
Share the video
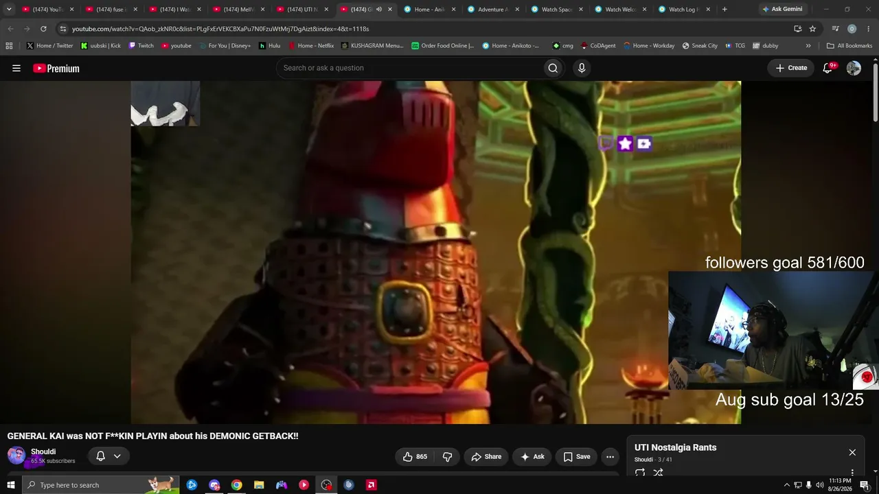coord(486,456)
